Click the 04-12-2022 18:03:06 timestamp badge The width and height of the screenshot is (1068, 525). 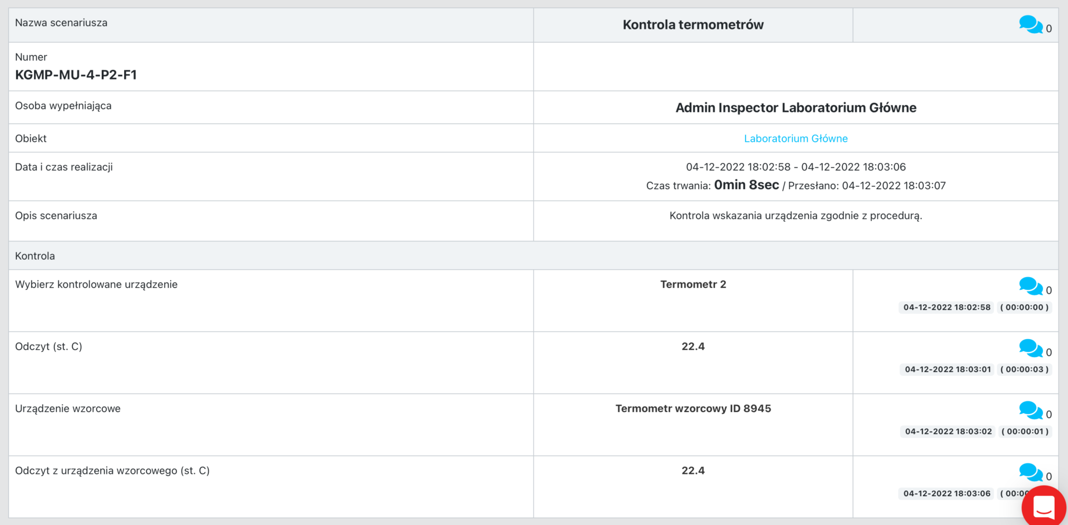(947, 494)
